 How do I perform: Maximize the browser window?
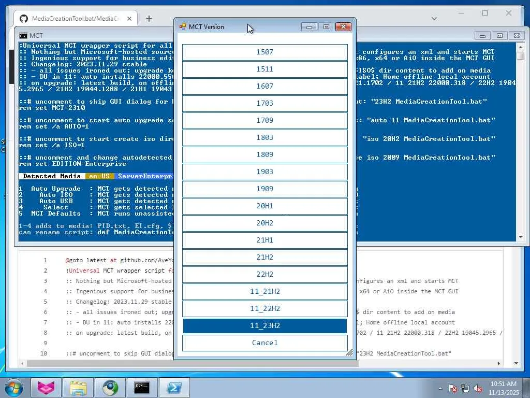coord(485,13)
